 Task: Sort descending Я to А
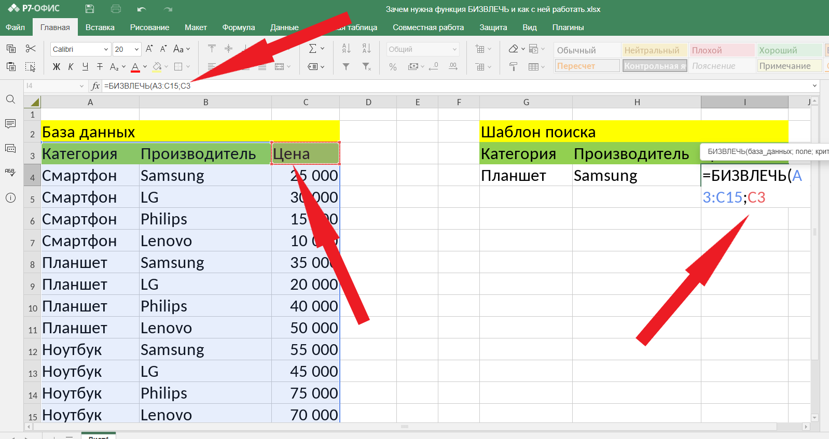(x=366, y=49)
